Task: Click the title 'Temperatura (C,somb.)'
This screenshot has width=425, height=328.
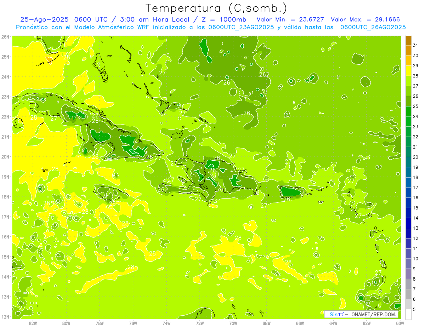Action: [x=216, y=8]
